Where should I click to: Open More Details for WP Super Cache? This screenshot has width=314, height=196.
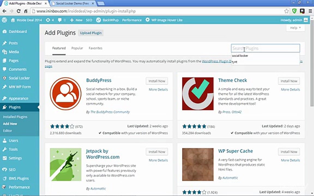[290, 160]
